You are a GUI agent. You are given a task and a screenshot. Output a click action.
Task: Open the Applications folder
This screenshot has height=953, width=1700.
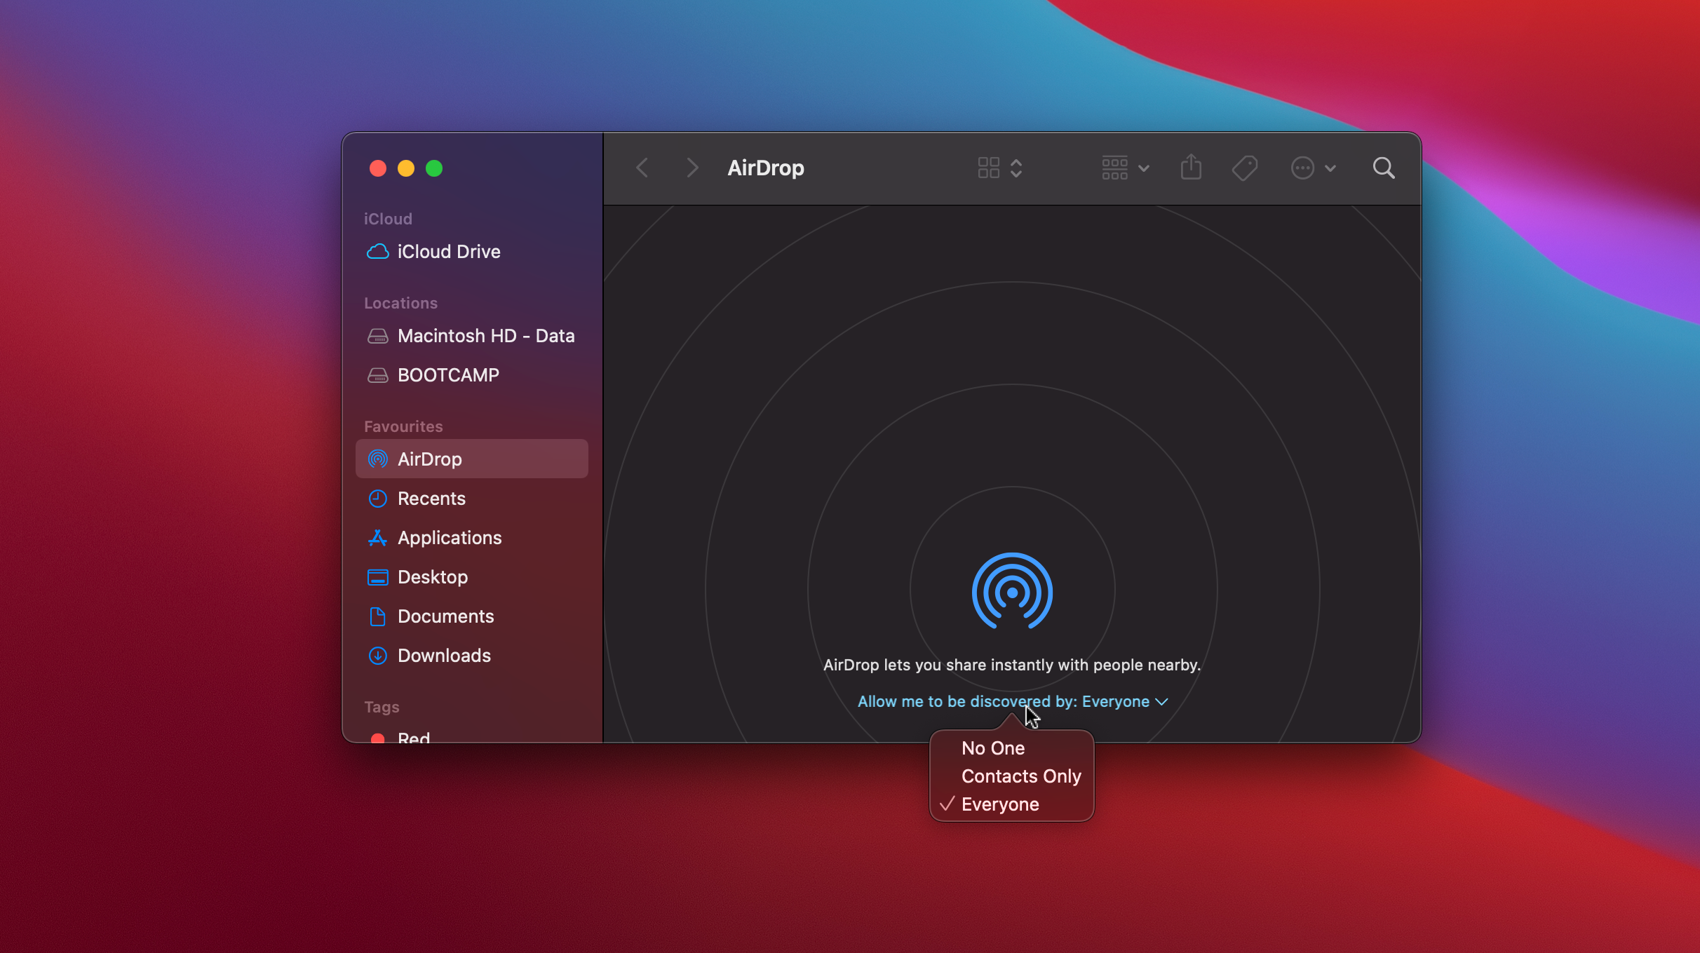pos(472,538)
